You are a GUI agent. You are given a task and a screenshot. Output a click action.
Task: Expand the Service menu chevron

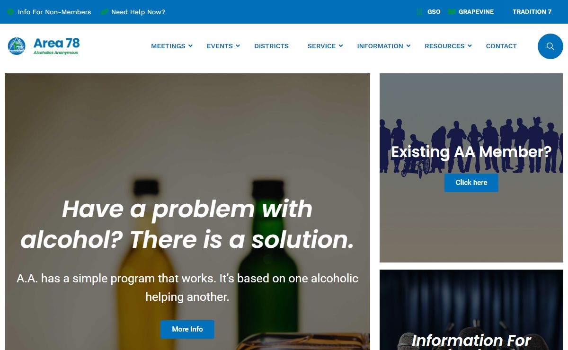pyautogui.click(x=341, y=46)
